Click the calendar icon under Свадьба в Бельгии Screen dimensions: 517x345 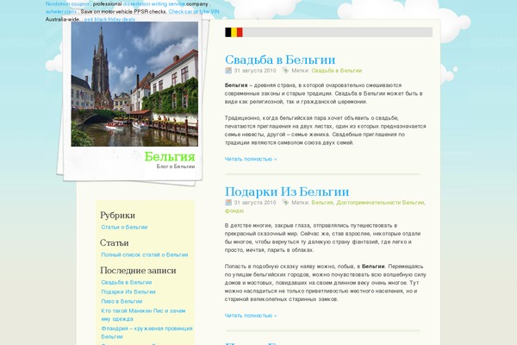[228, 71]
